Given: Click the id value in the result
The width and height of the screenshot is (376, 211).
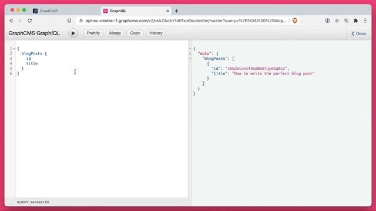Looking at the screenshot, I should point(256,69).
